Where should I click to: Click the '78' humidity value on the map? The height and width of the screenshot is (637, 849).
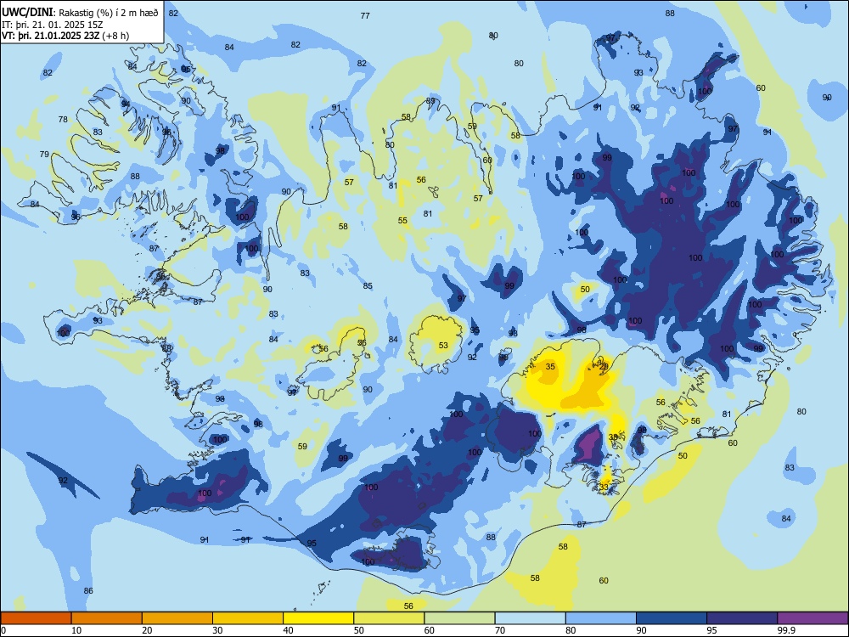pos(63,119)
